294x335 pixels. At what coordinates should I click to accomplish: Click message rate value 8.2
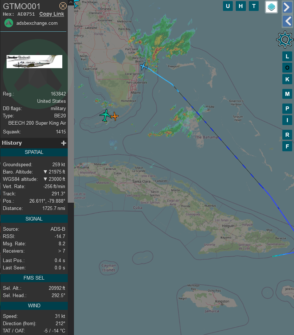(62, 244)
